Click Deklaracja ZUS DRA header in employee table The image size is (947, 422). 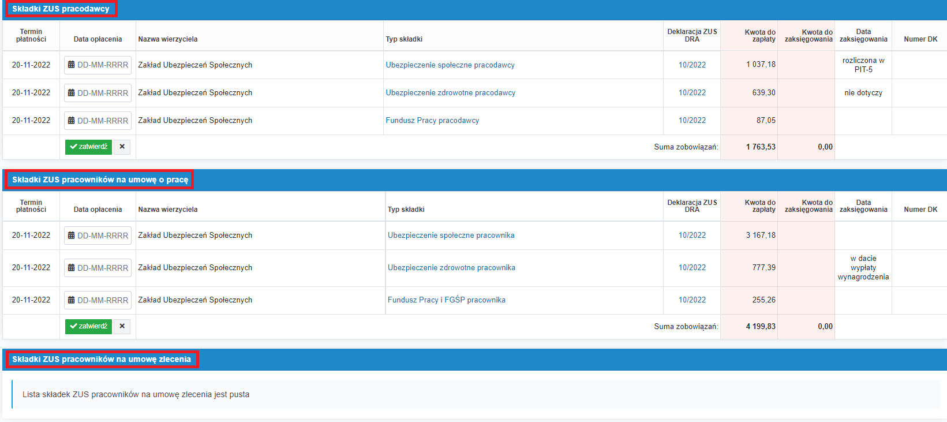coord(692,206)
